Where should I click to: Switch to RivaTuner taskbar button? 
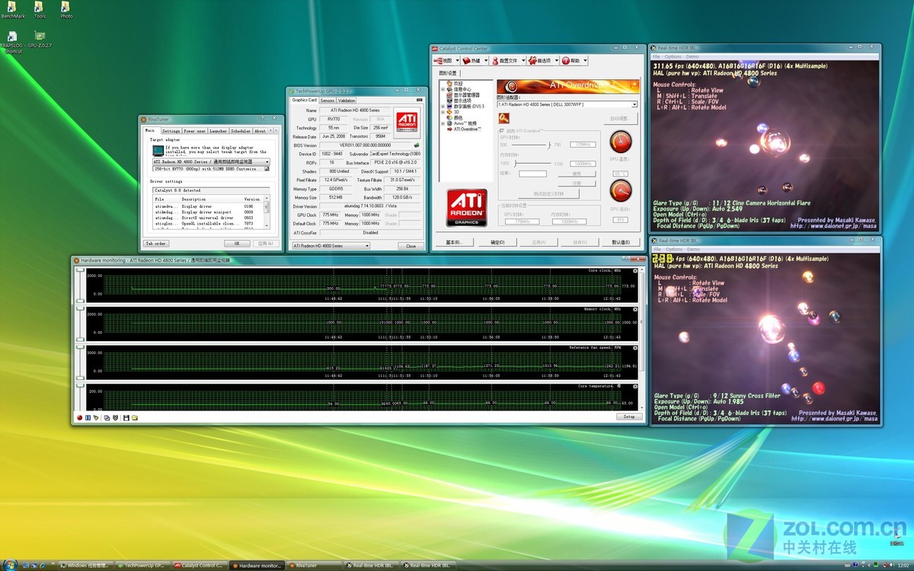click(x=314, y=566)
